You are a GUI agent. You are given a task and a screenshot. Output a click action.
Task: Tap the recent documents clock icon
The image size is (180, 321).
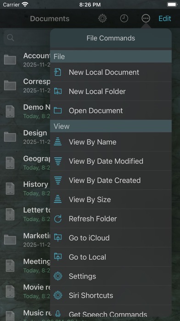click(124, 18)
